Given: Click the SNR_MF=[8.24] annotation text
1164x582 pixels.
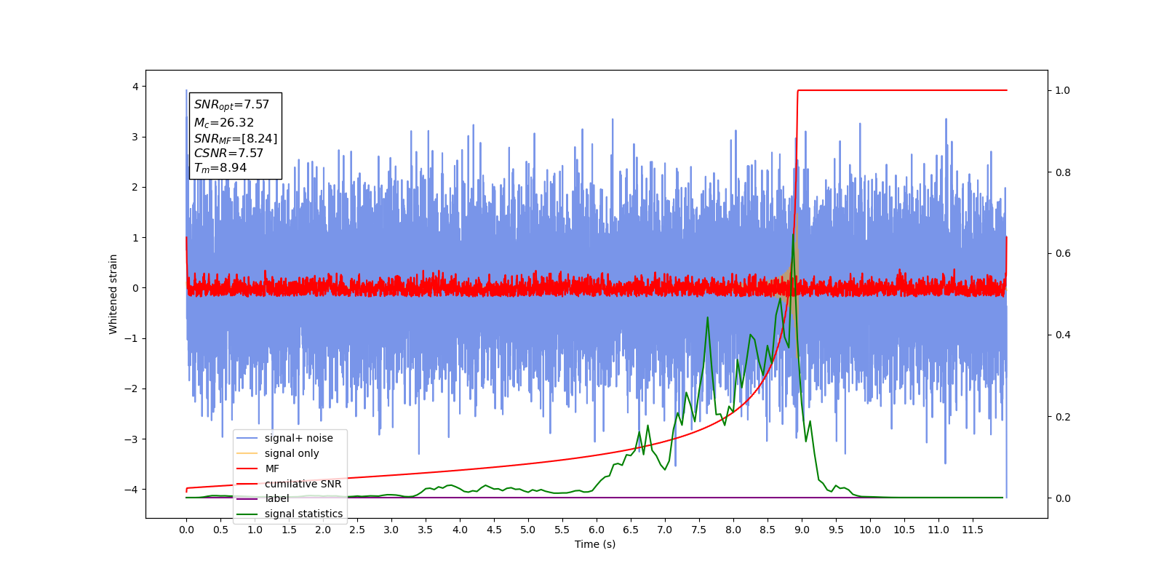Looking at the screenshot, I should coord(236,139).
